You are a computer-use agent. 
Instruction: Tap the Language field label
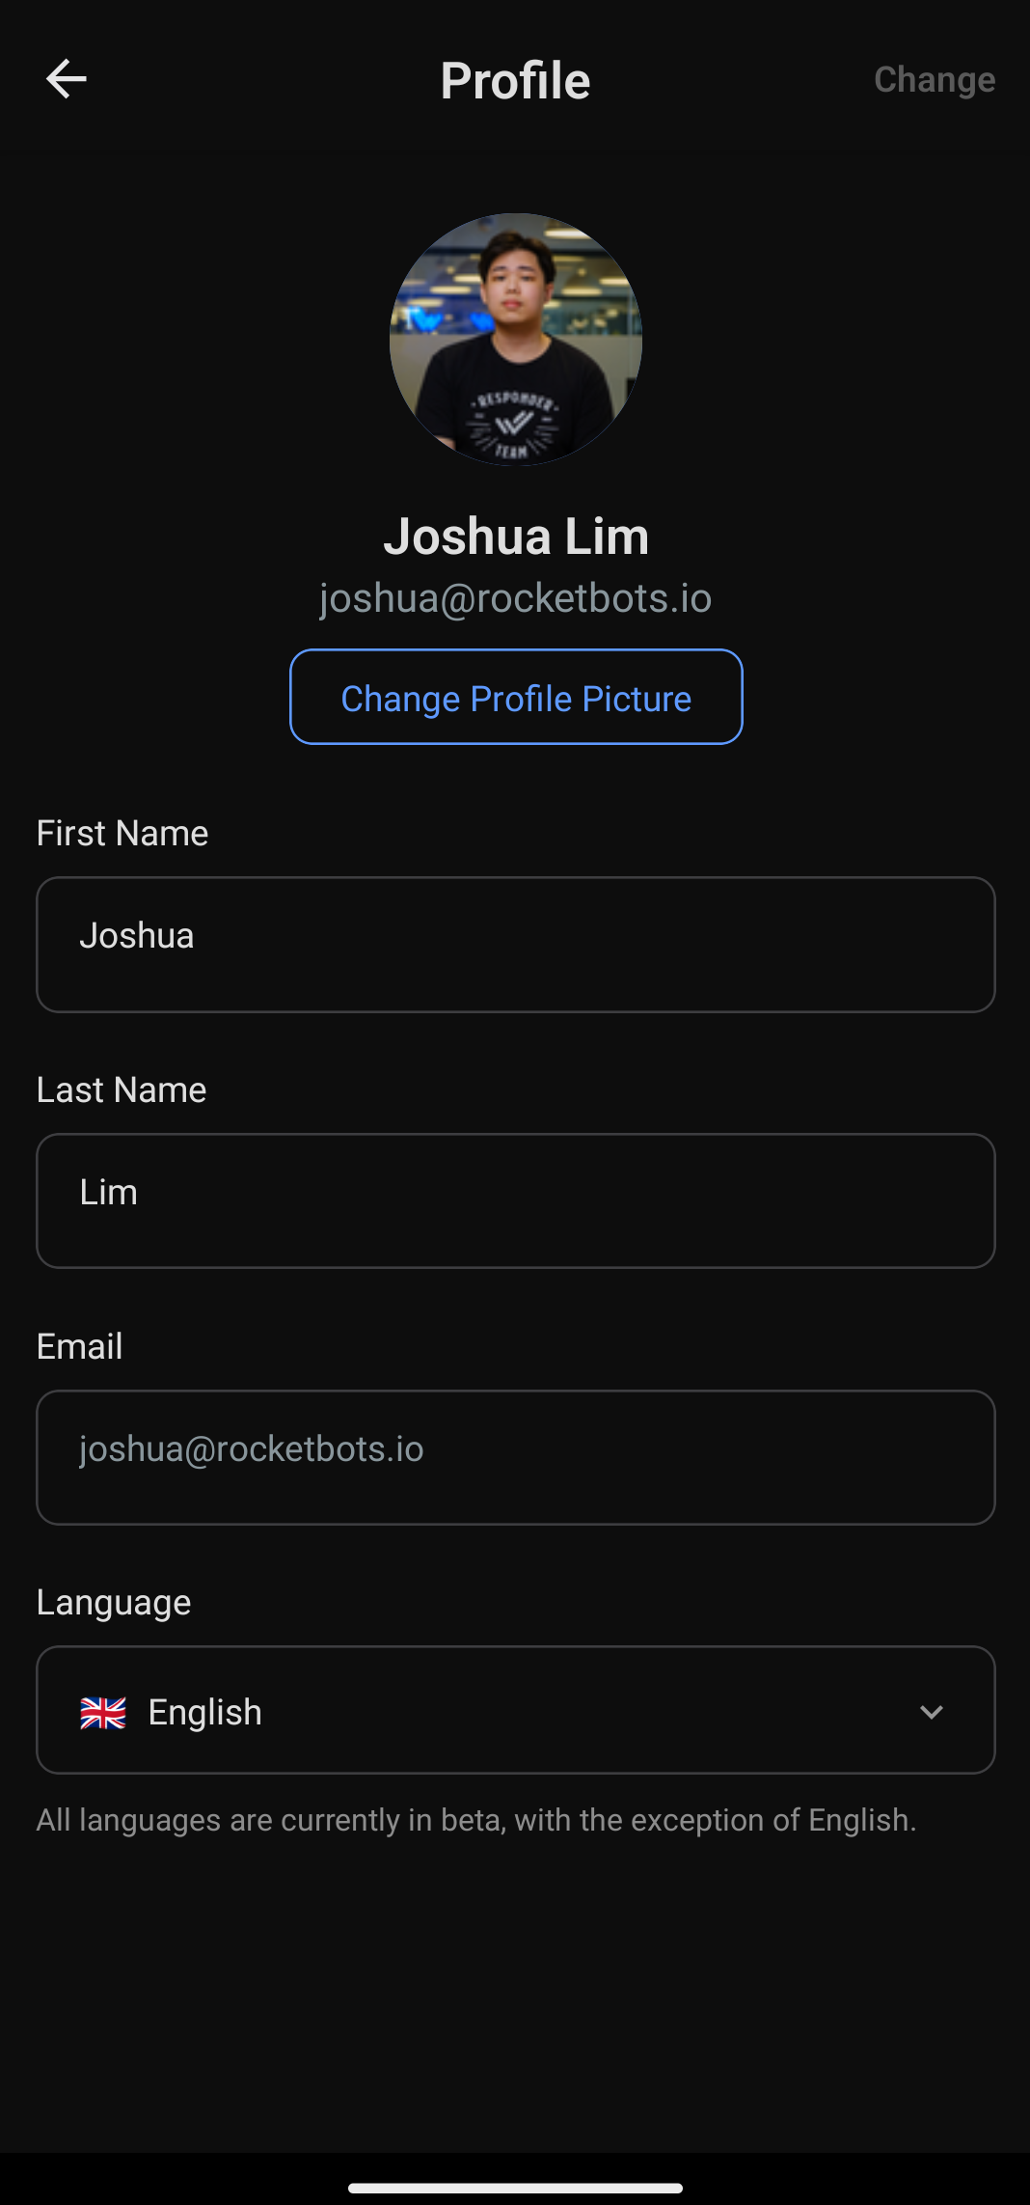point(114,1602)
